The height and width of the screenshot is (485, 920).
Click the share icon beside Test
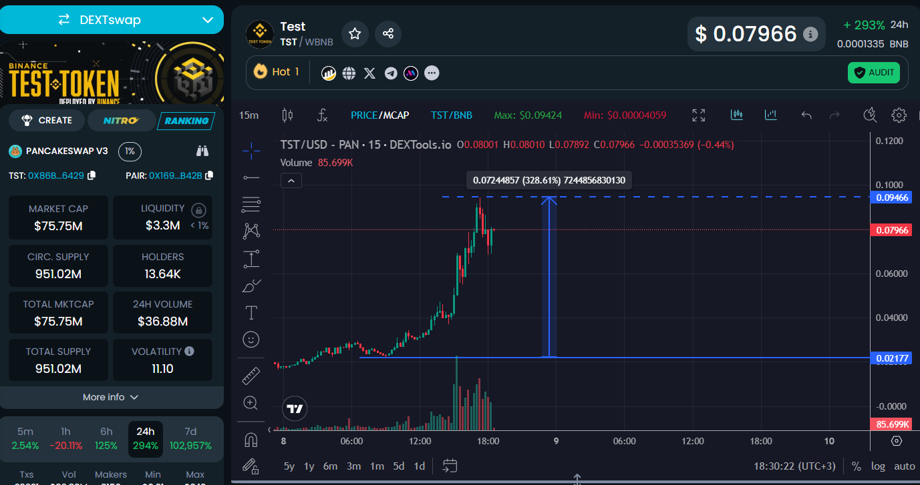pyautogui.click(x=388, y=34)
